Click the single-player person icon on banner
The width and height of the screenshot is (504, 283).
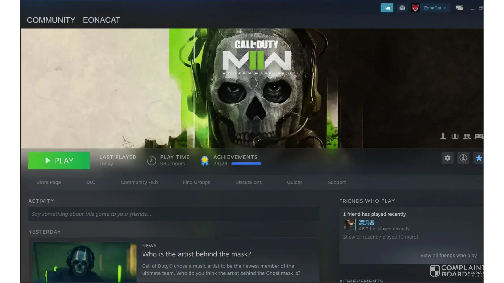click(443, 137)
